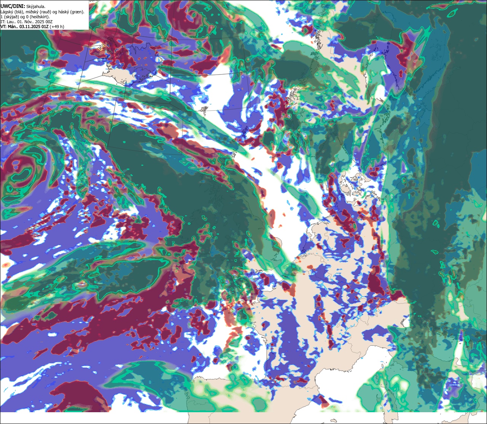The width and height of the screenshot is (487, 424).
Task: Click the "VT: Mán.. 03.11.2025 01Z" valid time
Action: point(24,27)
